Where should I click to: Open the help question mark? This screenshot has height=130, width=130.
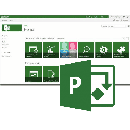coord(127,17)
